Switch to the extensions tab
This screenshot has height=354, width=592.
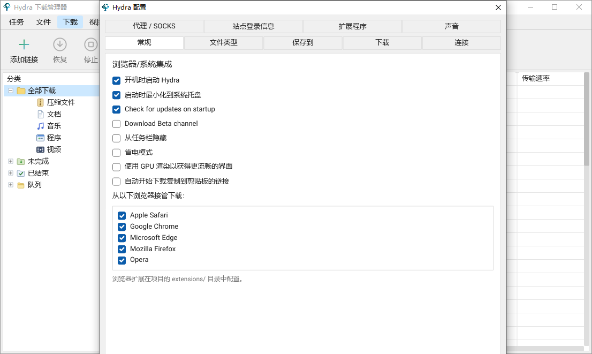[x=353, y=26]
